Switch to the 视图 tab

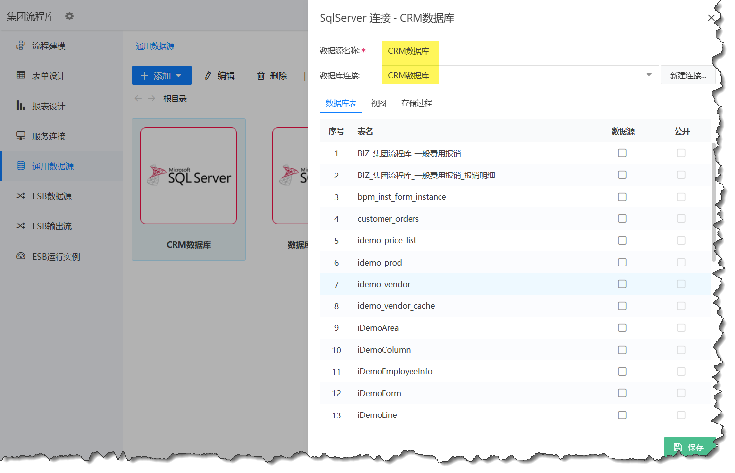[x=379, y=103]
